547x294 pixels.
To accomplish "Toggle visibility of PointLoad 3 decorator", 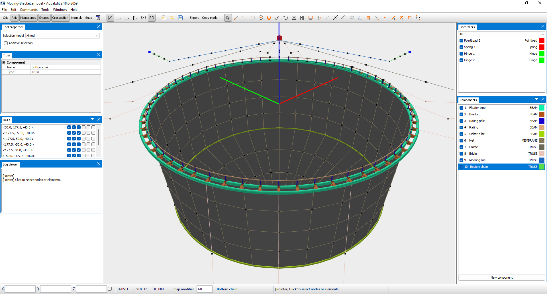I will click(461, 40).
